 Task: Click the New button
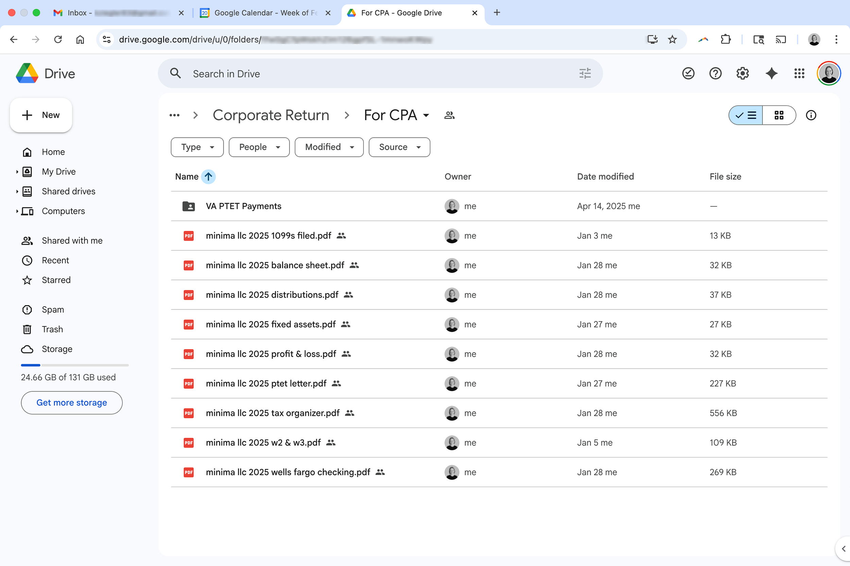[x=41, y=115]
